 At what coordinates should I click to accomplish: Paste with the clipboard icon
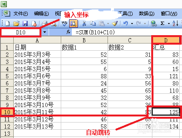[102, 23]
